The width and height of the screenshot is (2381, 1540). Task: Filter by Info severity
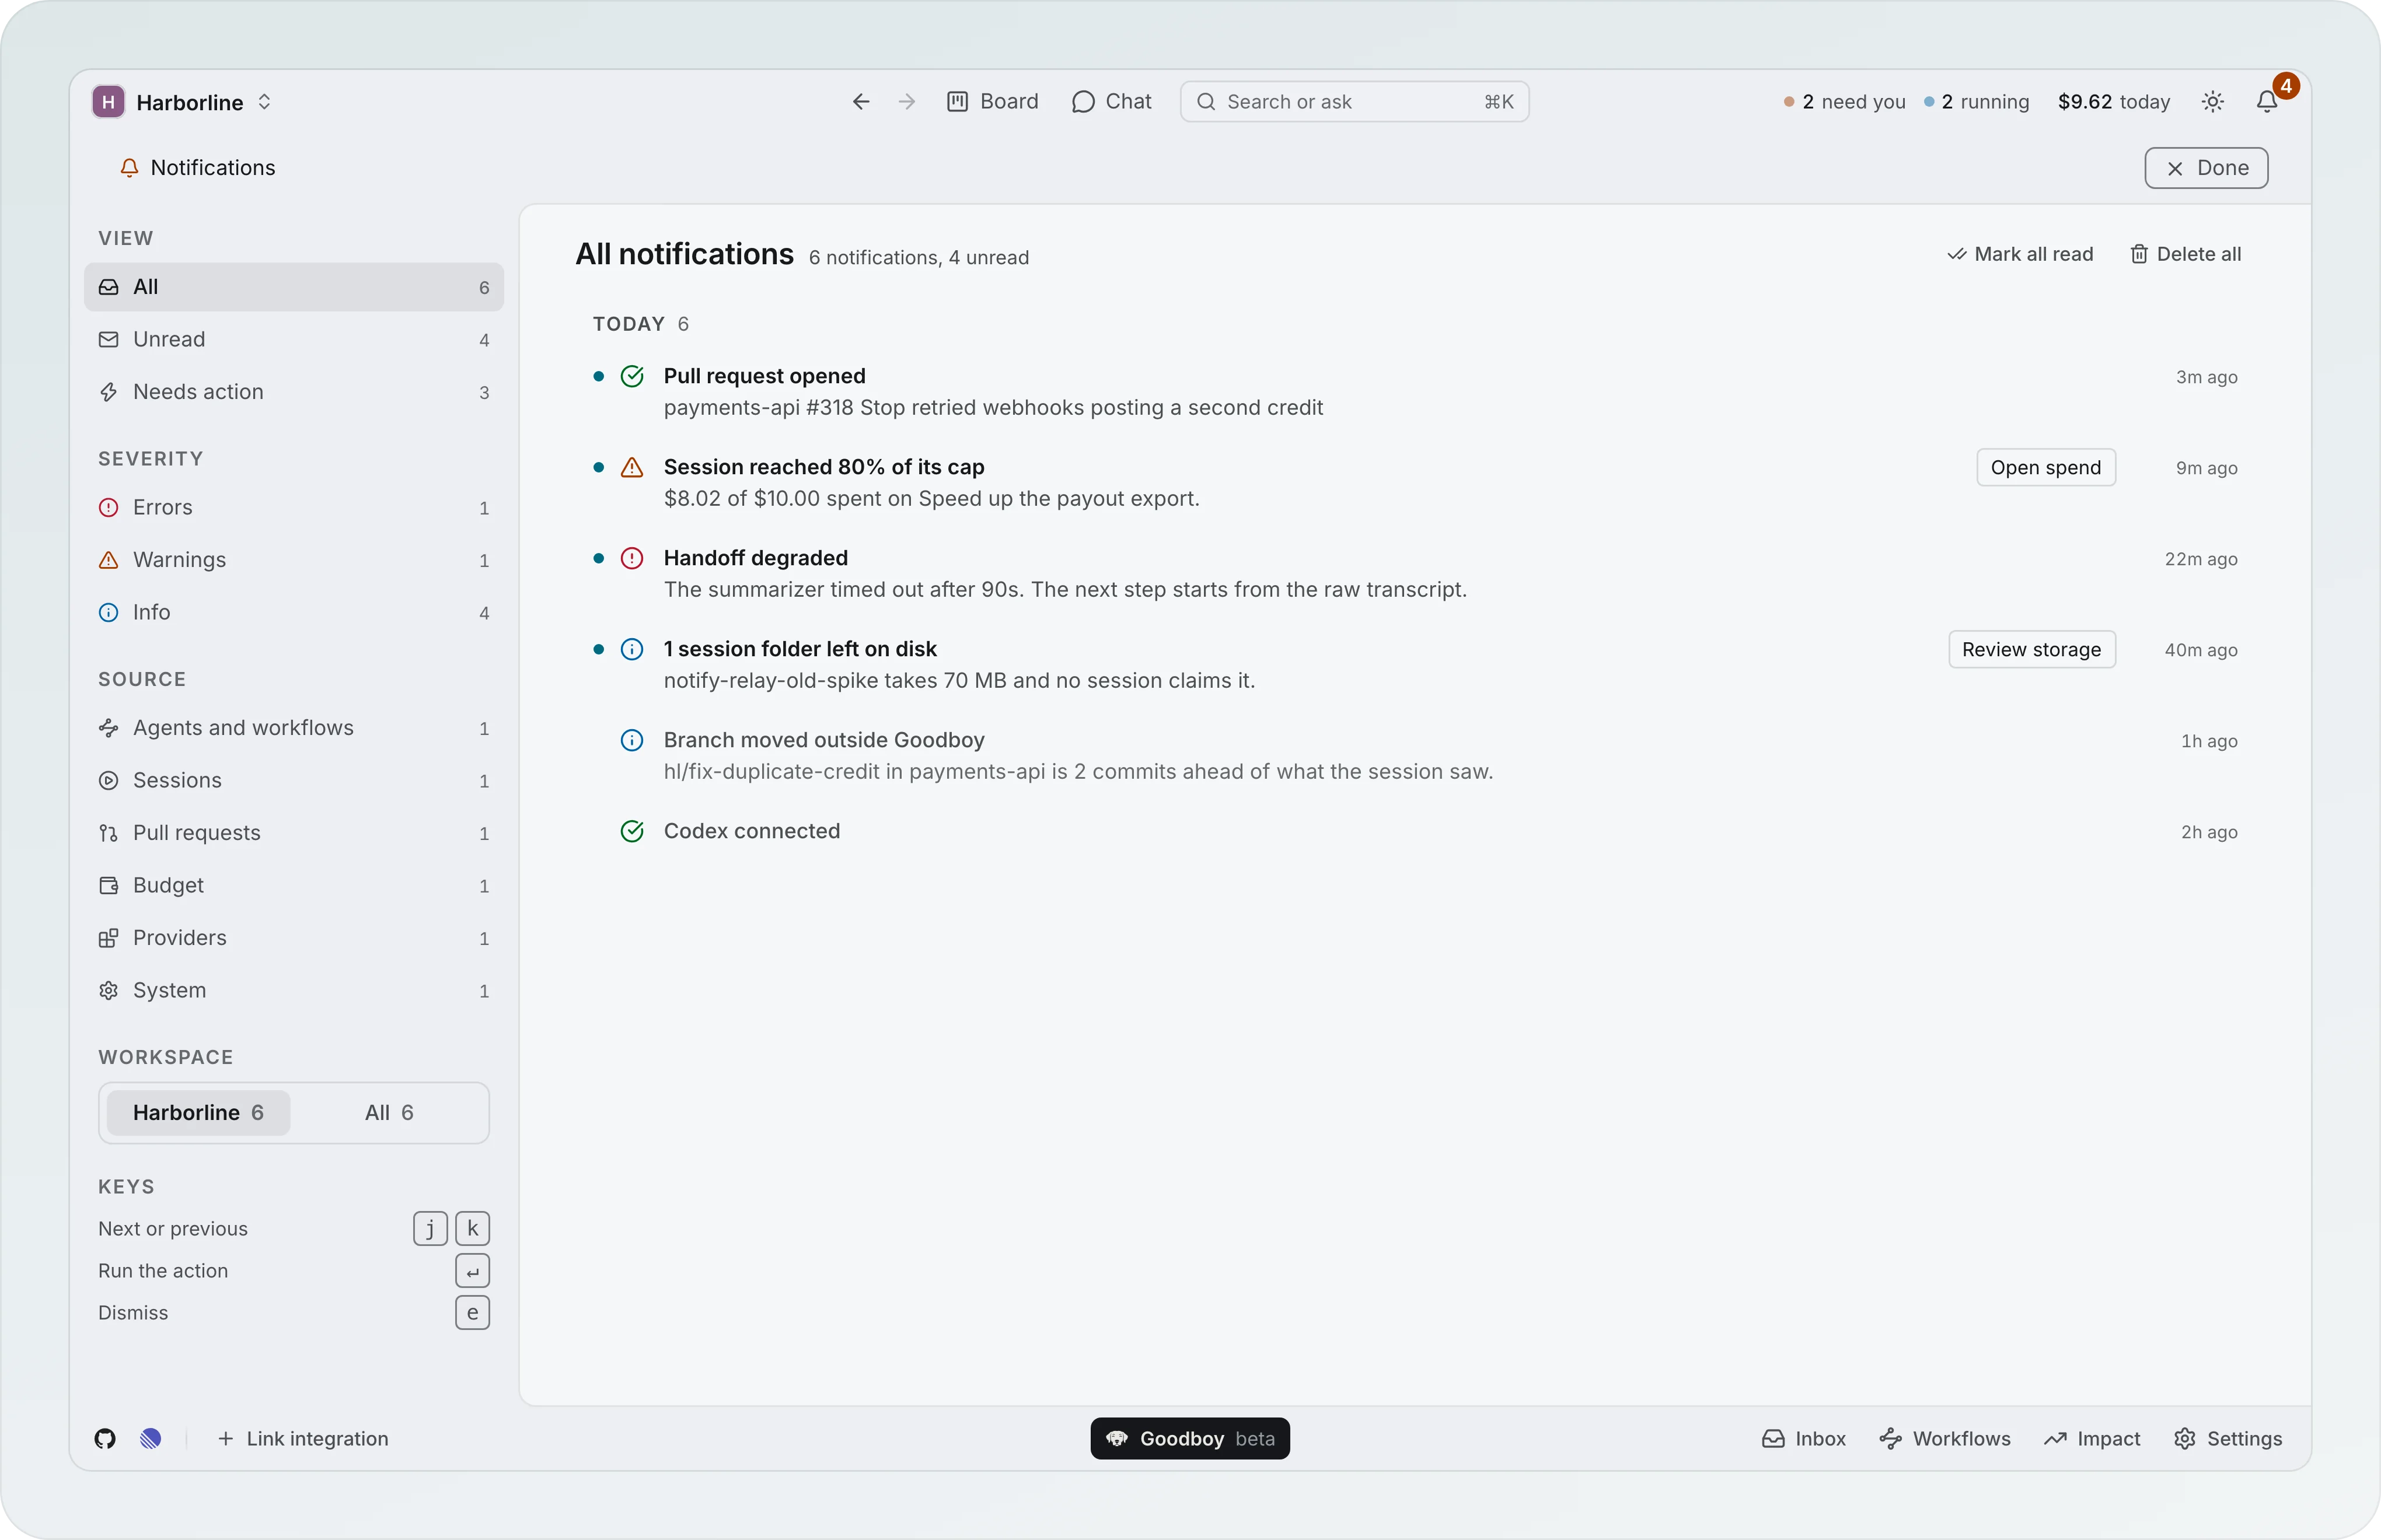[294, 612]
